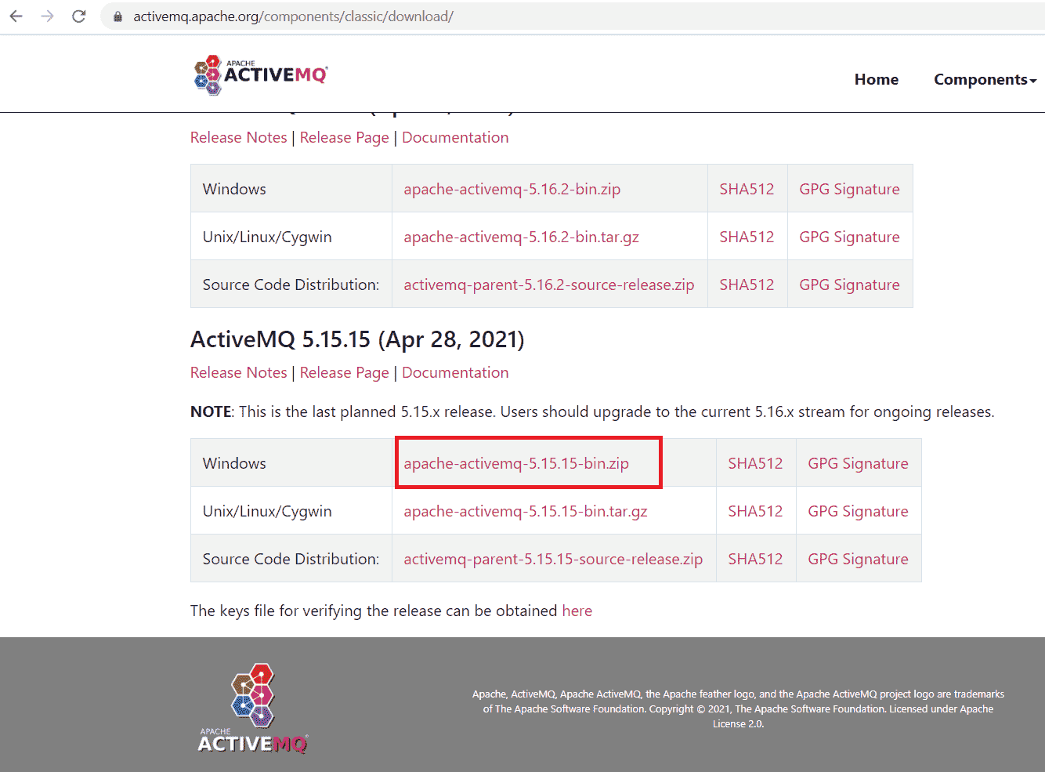Click 'Source Code Distribution:' in the 5.16.2 table
The image size is (1045, 772).
291,285
